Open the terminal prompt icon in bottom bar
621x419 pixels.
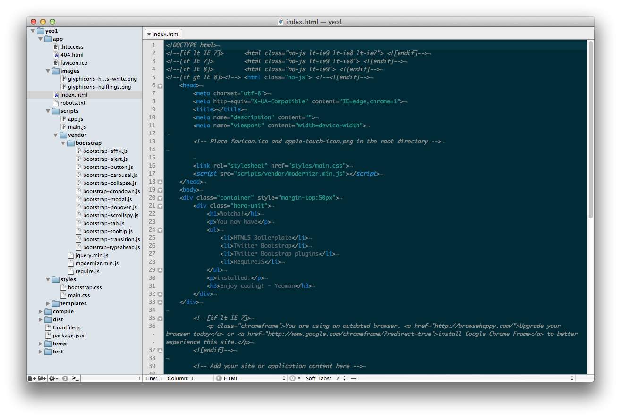click(75, 378)
